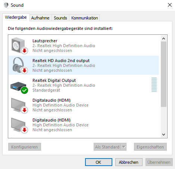Switch to the Kommunikation tab
175x169 pixels.
[x=84, y=18]
